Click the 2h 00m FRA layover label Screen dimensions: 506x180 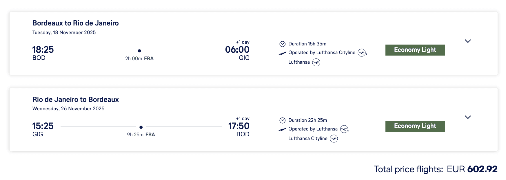pyautogui.click(x=139, y=58)
